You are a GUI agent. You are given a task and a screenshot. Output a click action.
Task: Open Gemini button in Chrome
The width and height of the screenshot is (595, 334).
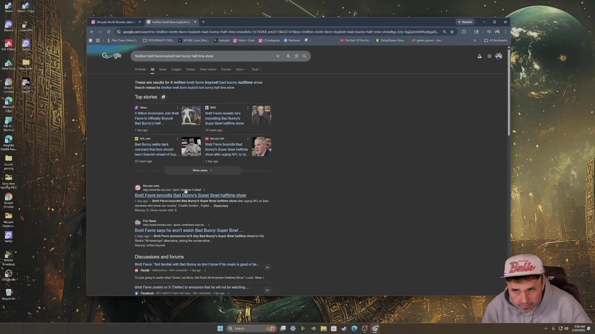click(465, 22)
